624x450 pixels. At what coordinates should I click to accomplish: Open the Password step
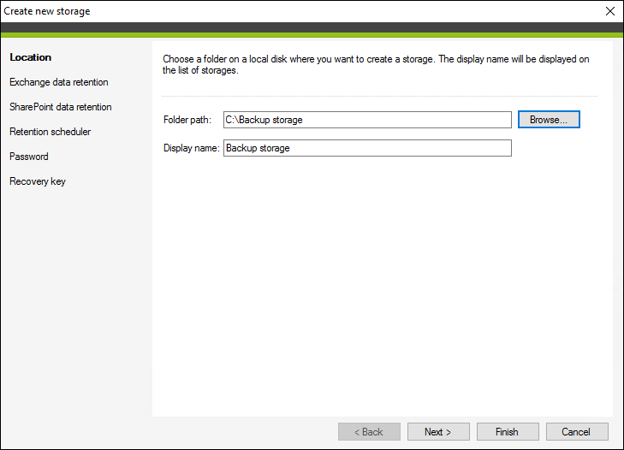tap(29, 157)
